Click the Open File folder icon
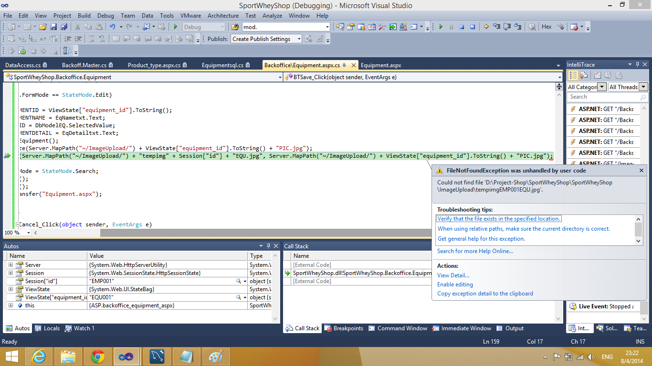The image size is (652, 366). click(42, 27)
